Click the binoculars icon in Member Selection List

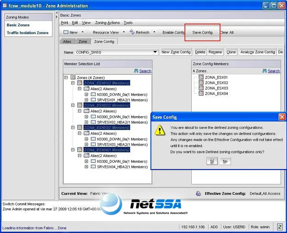(136, 71)
